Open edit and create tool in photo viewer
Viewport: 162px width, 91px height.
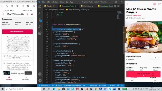(34, 6)
